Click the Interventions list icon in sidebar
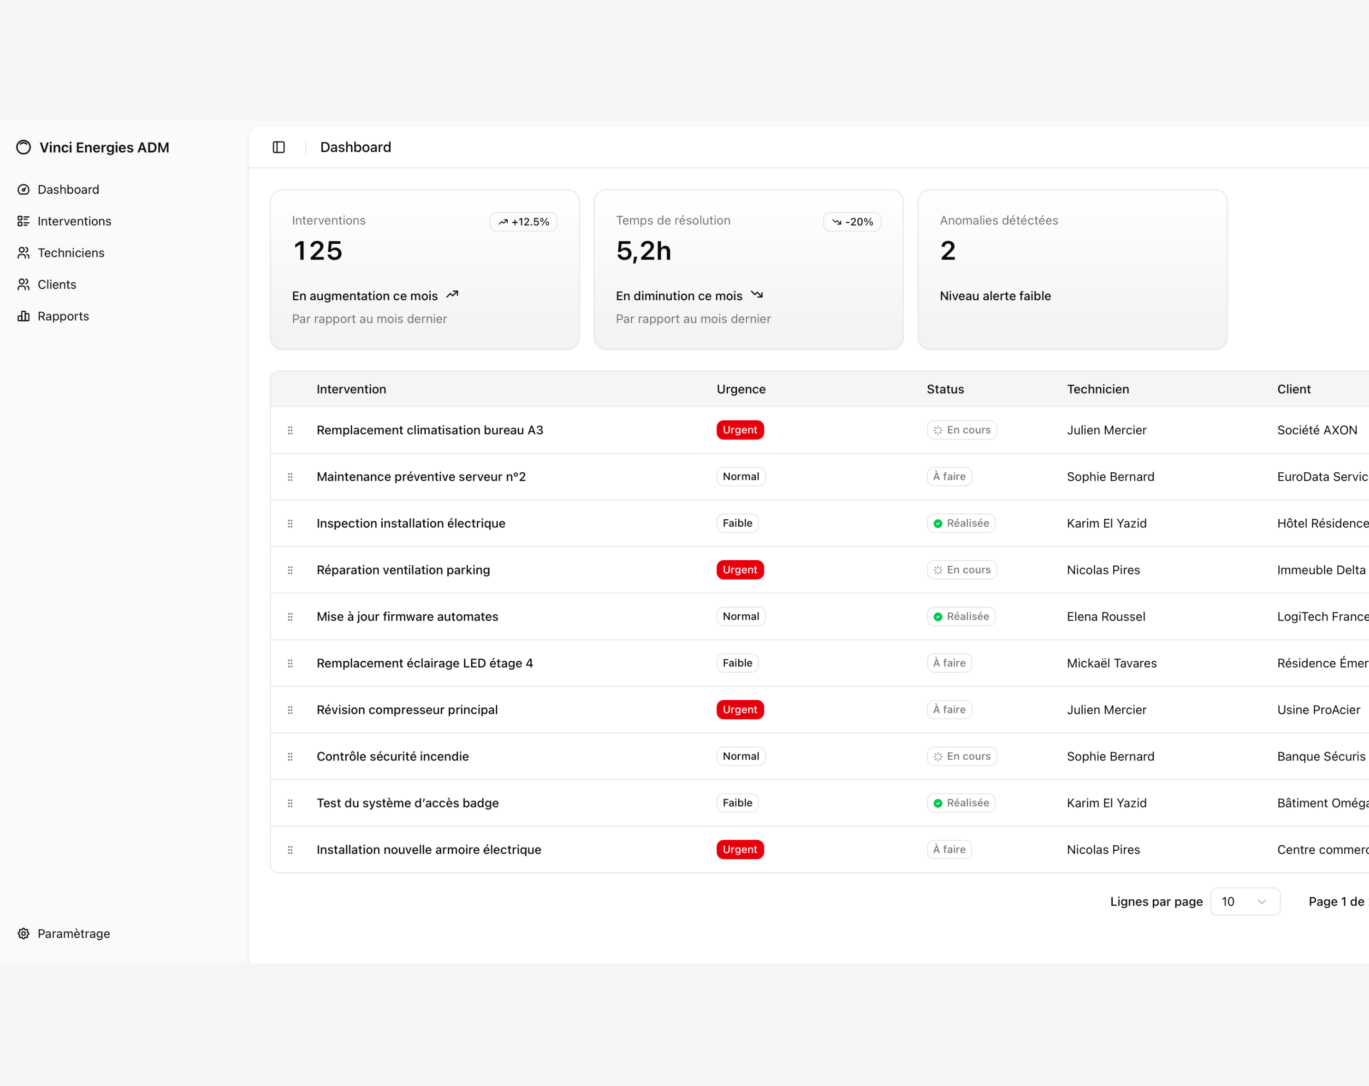The height and width of the screenshot is (1086, 1369). click(23, 221)
